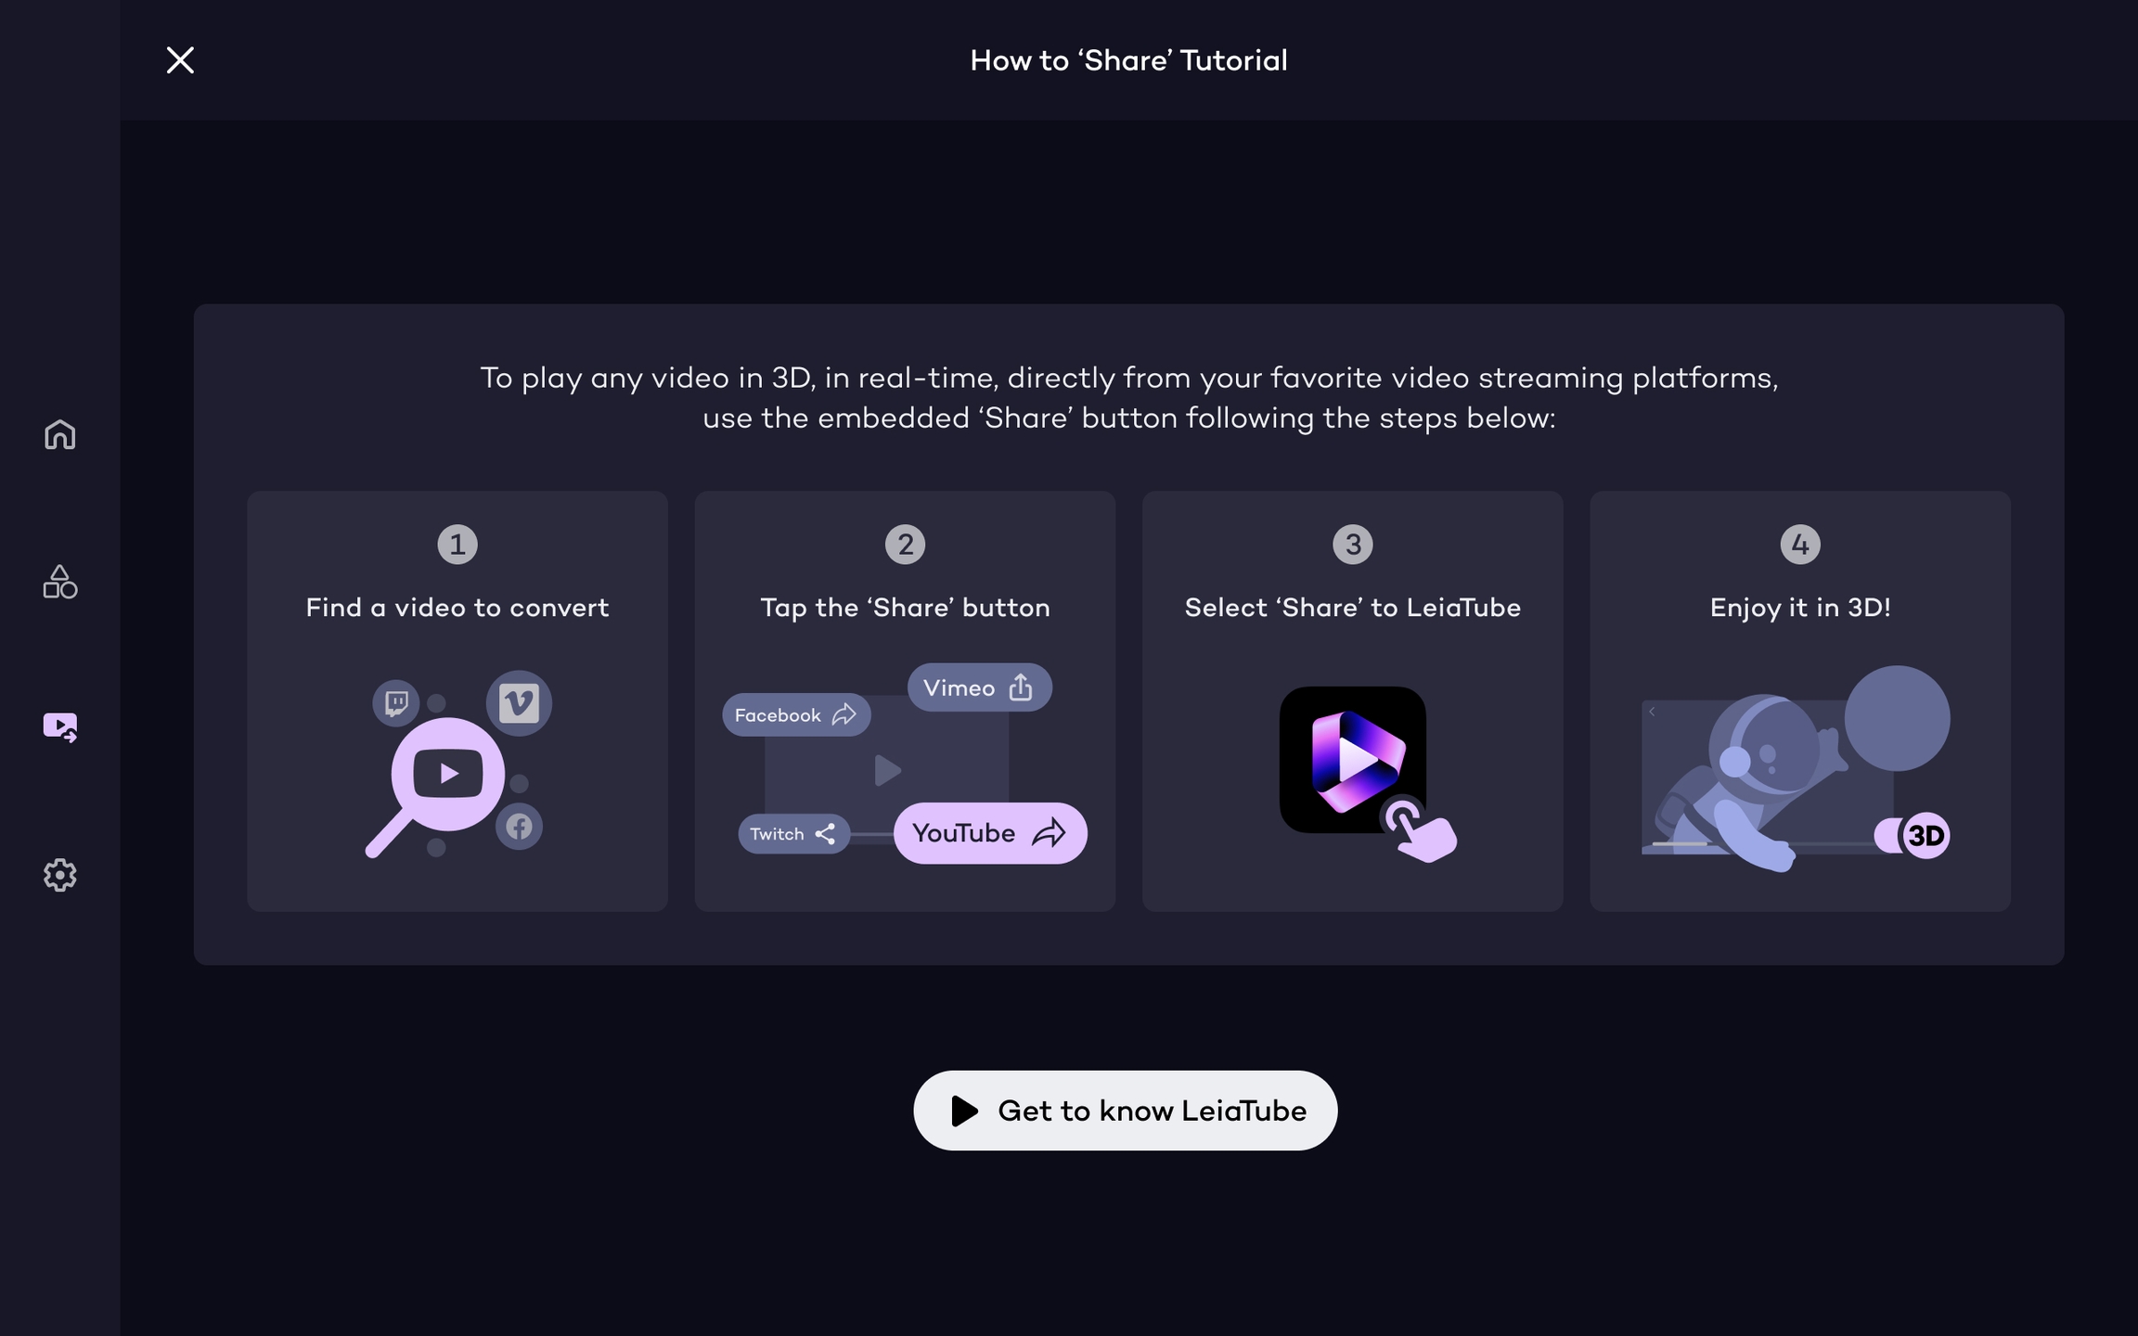Select the video share sidebar icon

[60, 726]
